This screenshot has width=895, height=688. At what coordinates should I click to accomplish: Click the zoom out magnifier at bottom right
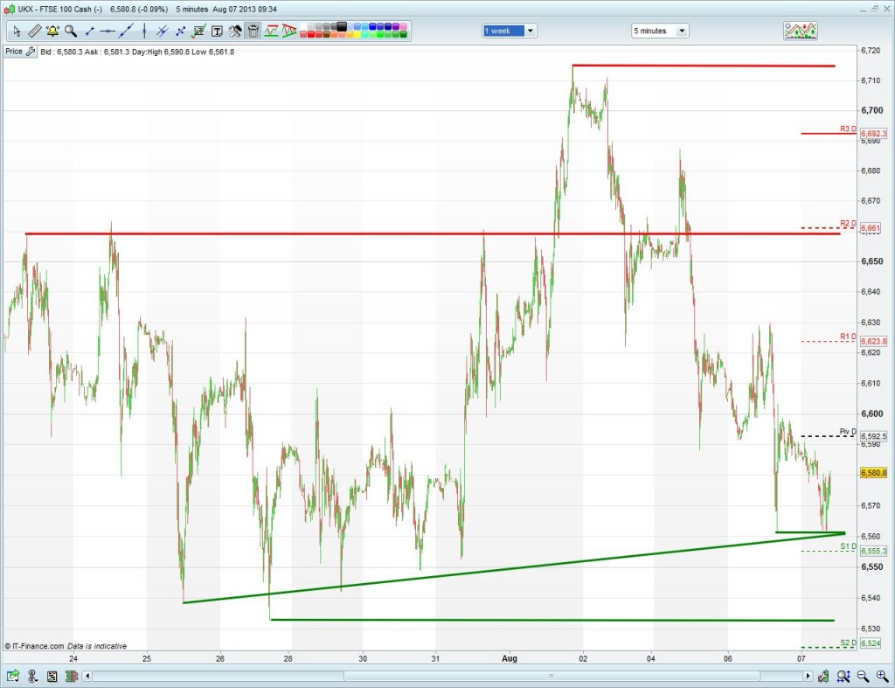click(862, 676)
